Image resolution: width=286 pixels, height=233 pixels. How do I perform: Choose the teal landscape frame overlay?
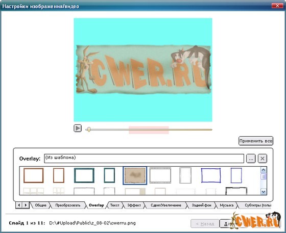coord(84,175)
